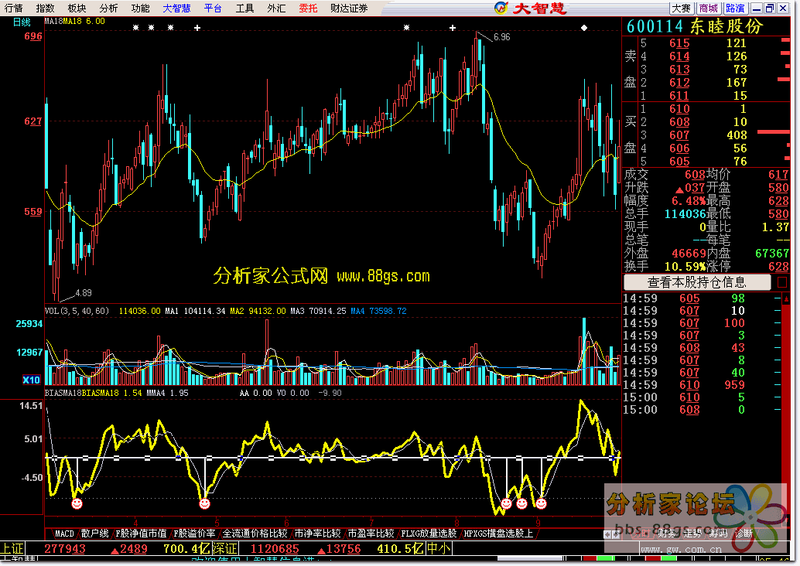Screen dimensions: 800x566
Task: Click the 上证 index in status bar
Action: tap(12, 549)
